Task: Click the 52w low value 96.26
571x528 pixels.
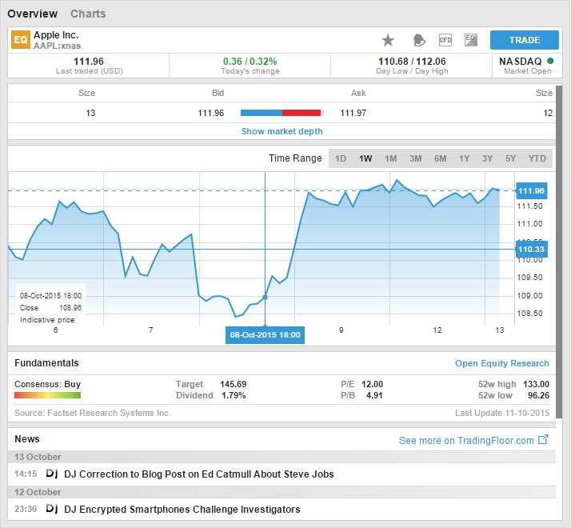Action: [x=538, y=395]
